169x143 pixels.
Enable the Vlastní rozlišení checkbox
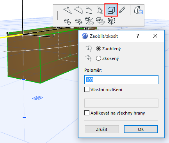pyautogui.click(x=87, y=90)
